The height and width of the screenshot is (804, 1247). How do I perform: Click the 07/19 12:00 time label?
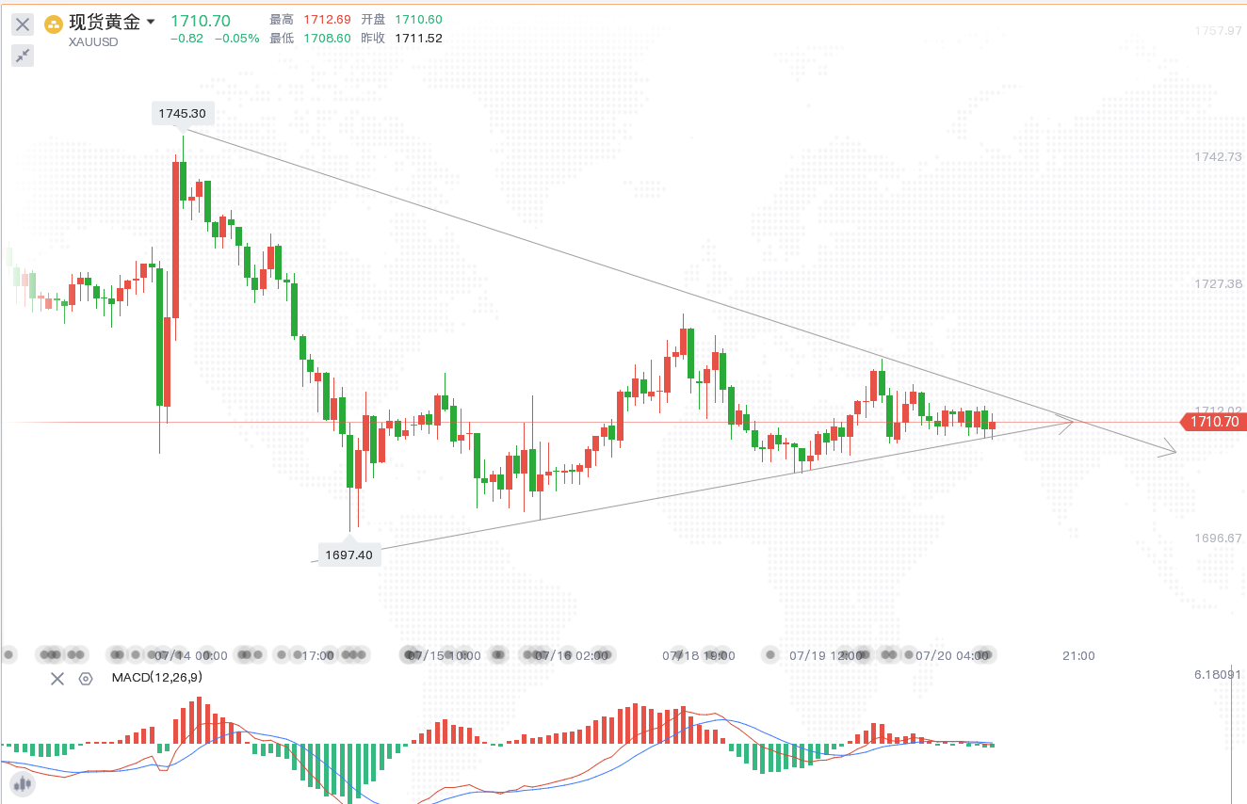pyautogui.click(x=826, y=655)
